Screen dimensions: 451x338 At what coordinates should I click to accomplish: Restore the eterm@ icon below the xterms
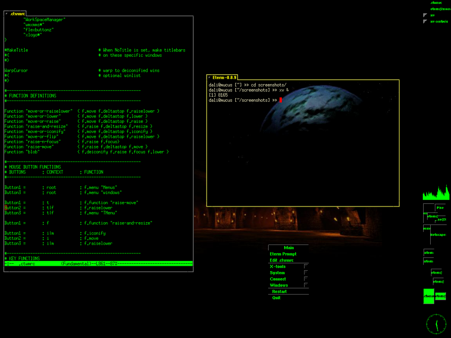click(436, 273)
